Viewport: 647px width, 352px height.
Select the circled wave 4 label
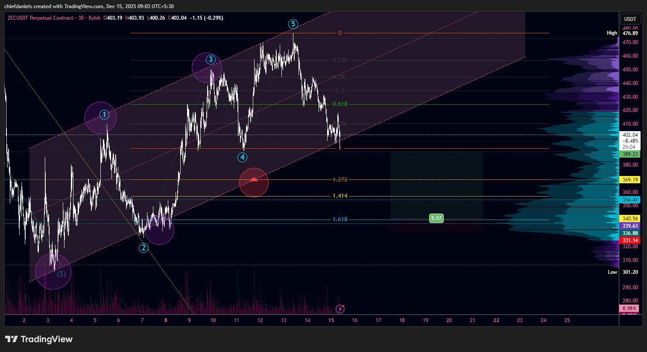click(x=243, y=157)
